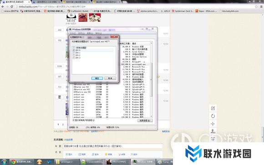Enable the CPU 2 checkbox
264x165 pixels.
74,55
